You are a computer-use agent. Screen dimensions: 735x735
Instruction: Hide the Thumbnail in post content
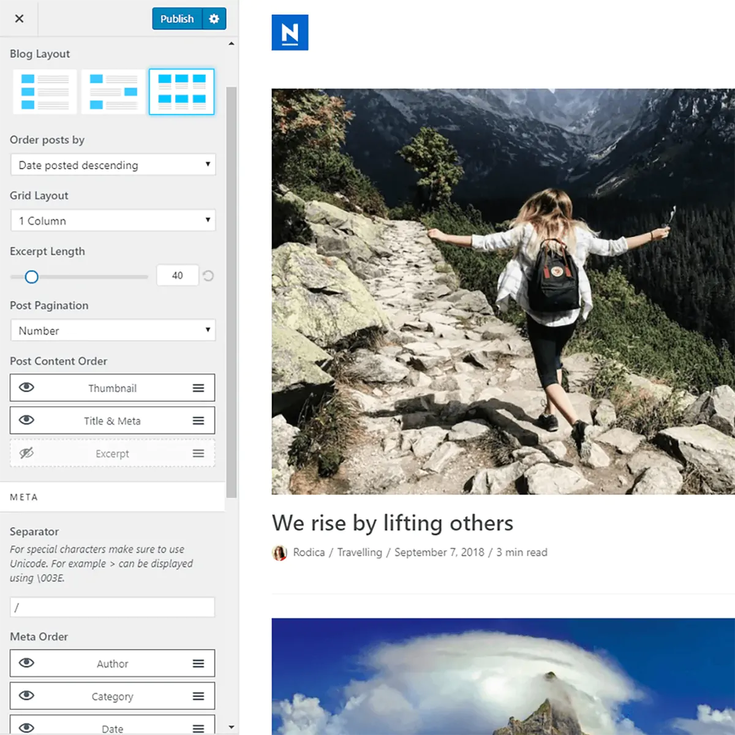[x=26, y=388]
